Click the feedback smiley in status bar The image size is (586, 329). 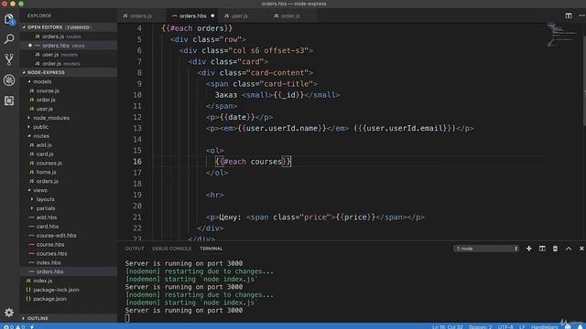[568, 327]
